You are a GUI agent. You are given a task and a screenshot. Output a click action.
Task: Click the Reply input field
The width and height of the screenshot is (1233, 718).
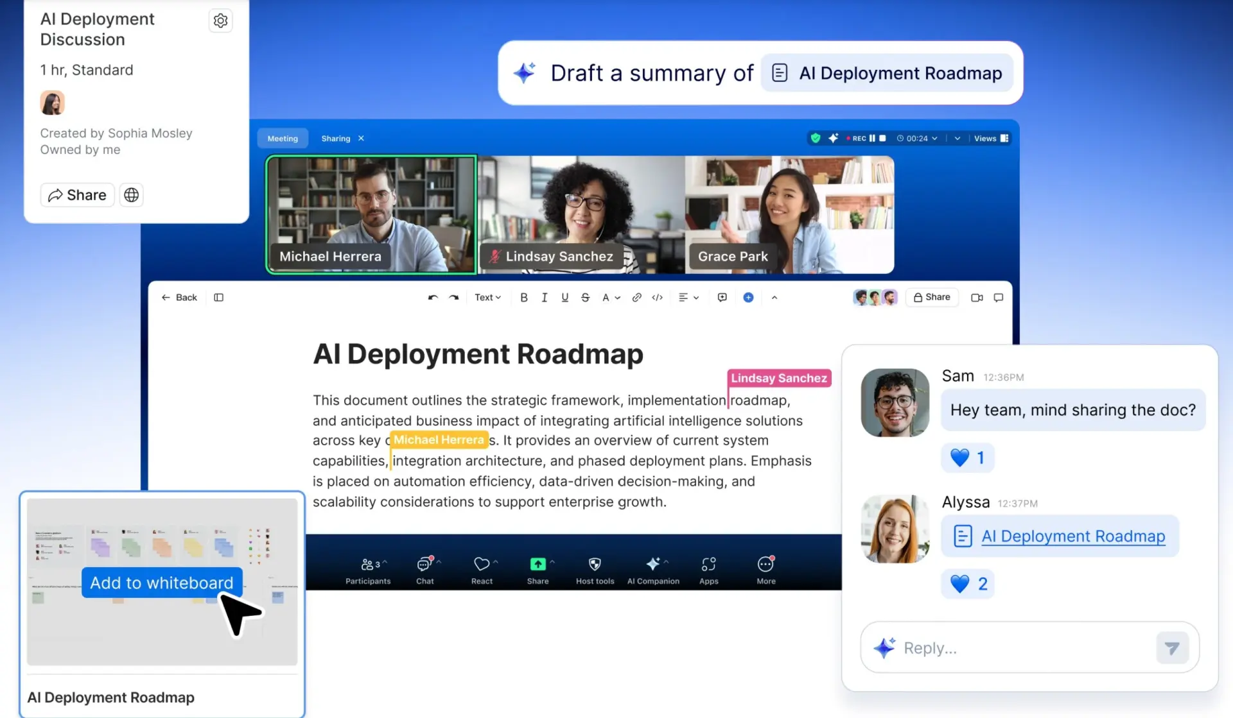(1029, 647)
